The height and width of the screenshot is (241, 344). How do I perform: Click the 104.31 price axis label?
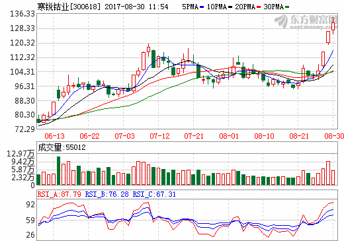pos(22,72)
